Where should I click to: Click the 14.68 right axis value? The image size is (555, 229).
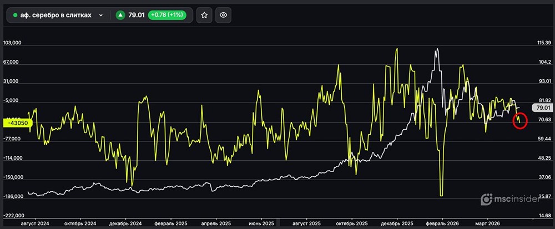pyautogui.click(x=545, y=216)
